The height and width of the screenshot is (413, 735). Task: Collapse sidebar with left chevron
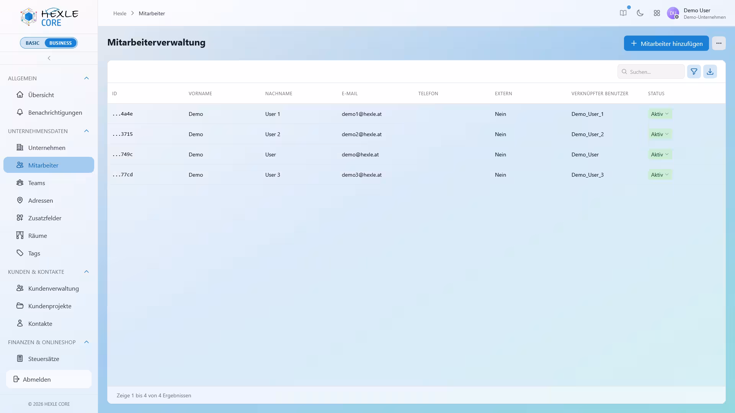[49, 58]
